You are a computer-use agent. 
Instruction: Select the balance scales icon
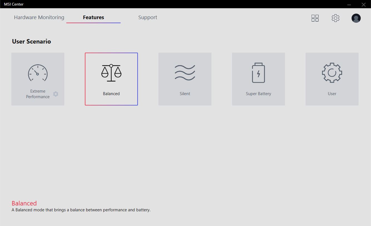pos(111,73)
